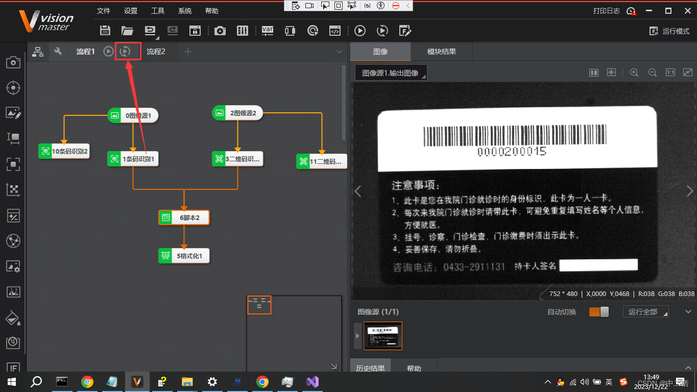Open the image edit tools category
This screenshot has width=697, height=392.
(x=13, y=113)
